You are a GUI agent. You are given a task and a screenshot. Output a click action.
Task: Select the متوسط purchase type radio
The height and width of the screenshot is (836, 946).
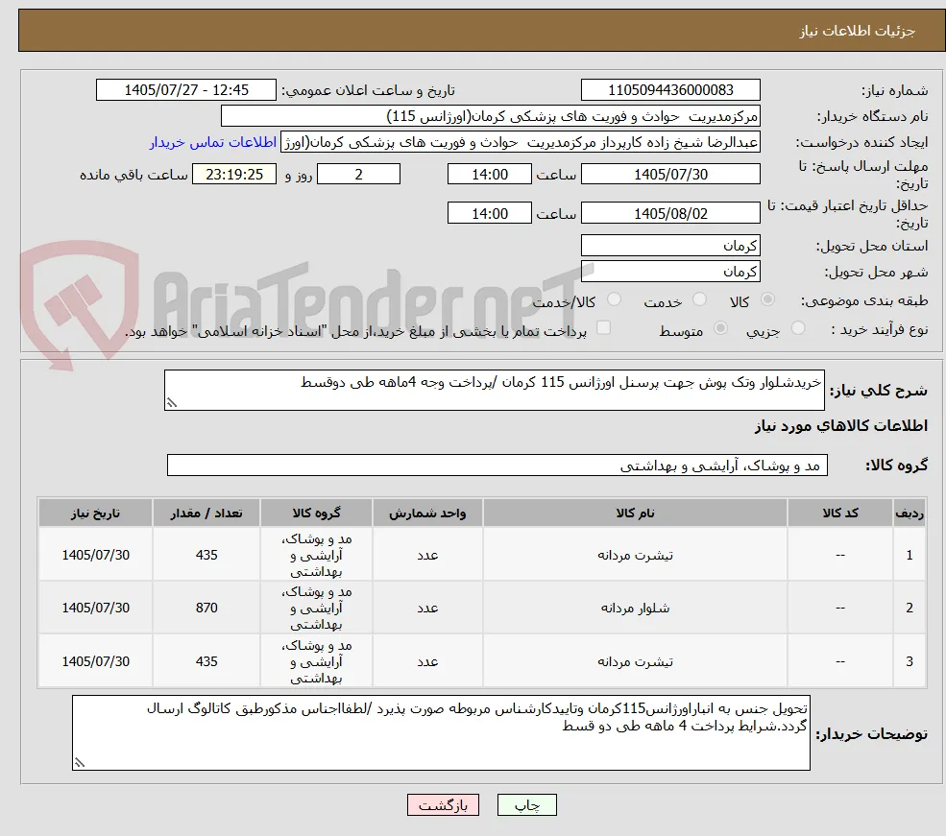pos(720,328)
